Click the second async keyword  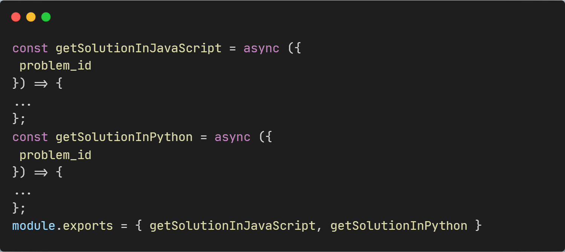coord(232,137)
